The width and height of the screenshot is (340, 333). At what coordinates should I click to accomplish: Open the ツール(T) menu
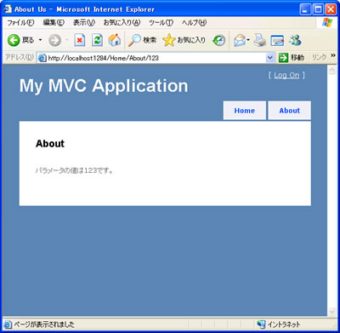[x=161, y=22]
